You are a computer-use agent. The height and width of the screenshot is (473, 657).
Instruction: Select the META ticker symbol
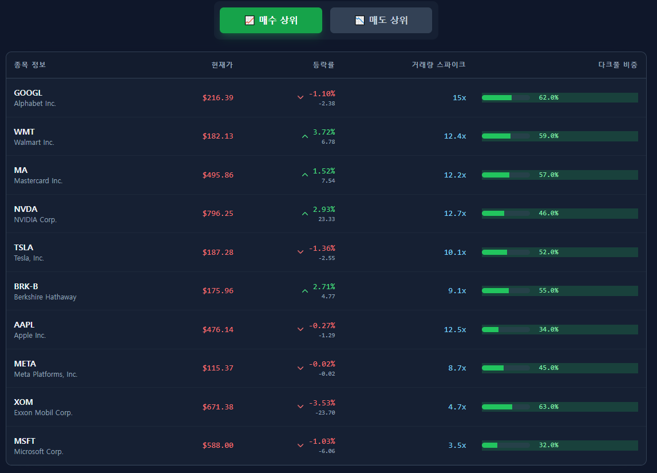(x=25, y=364)
